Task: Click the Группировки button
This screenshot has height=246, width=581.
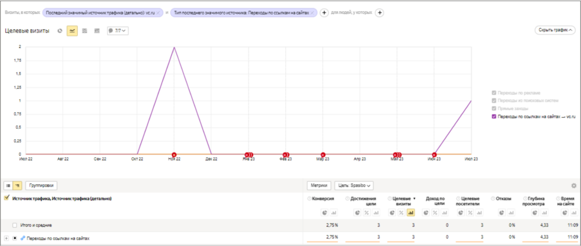Action: [41, 185]
